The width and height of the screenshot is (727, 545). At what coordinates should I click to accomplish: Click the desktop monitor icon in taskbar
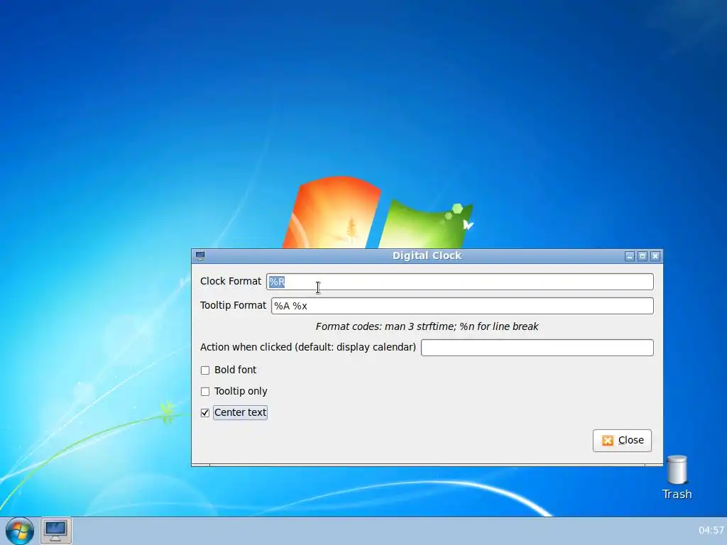pos(55,530)
